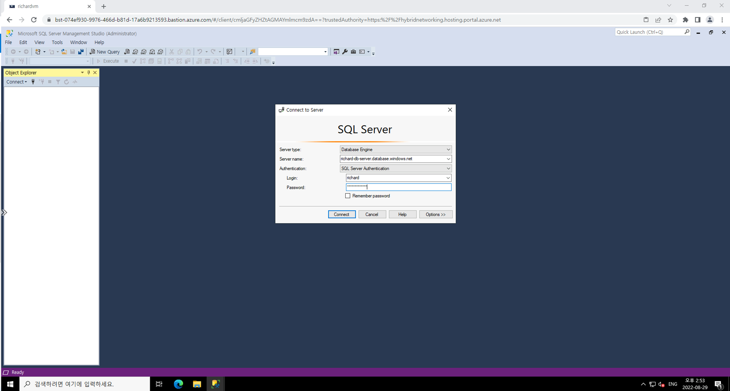Open the Tools menu
The width and height of the screenshot is (730, 391).
click(x=57, y=42)
